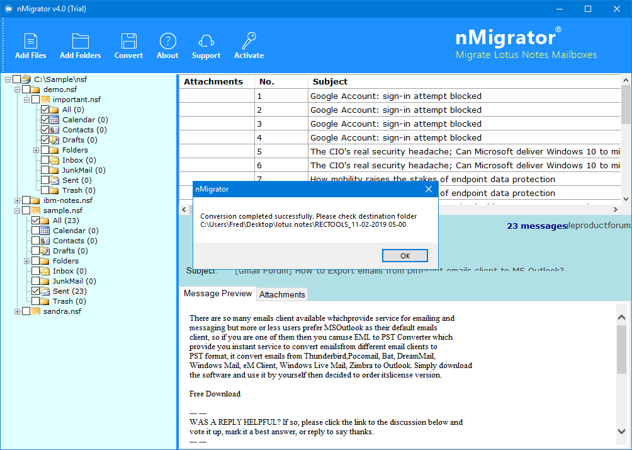Viewport: 632px width, 450px height.
Task: Uncheck the Sent (23) checkbox
Action: click(35, 291)
